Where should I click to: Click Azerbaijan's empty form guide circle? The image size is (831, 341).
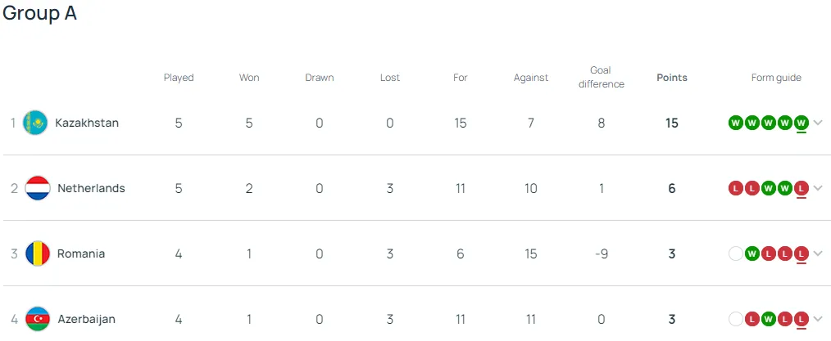736,319
